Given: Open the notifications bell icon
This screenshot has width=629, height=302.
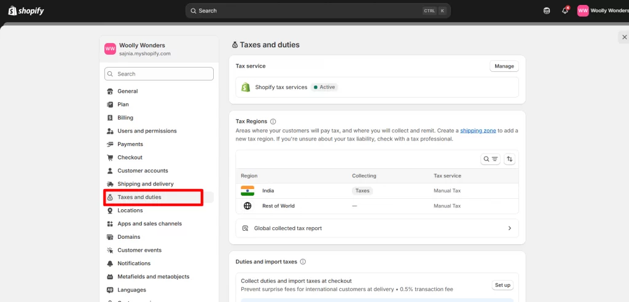Looking at the screenshot, I should tap(565, 11).
